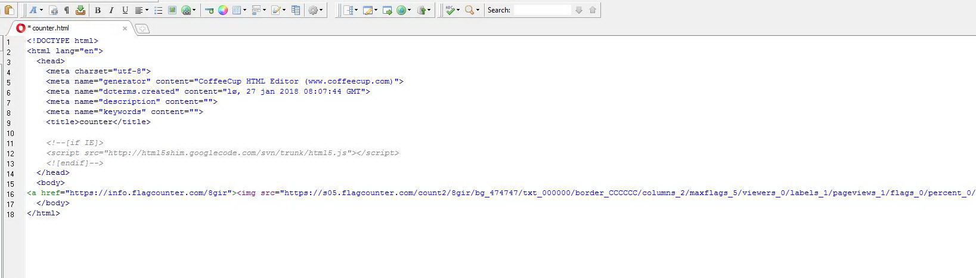Click the Paste clipboard icon
The image size is (976, 278).
[9, 10]
